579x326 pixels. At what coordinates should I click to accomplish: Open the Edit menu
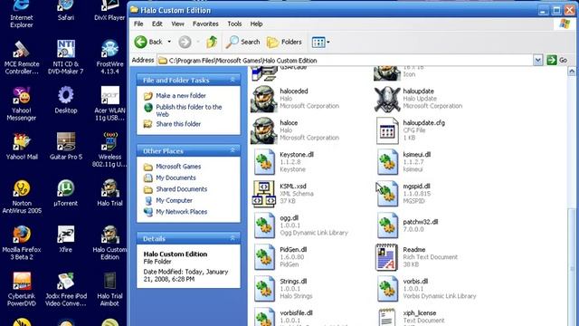point(157,24)
